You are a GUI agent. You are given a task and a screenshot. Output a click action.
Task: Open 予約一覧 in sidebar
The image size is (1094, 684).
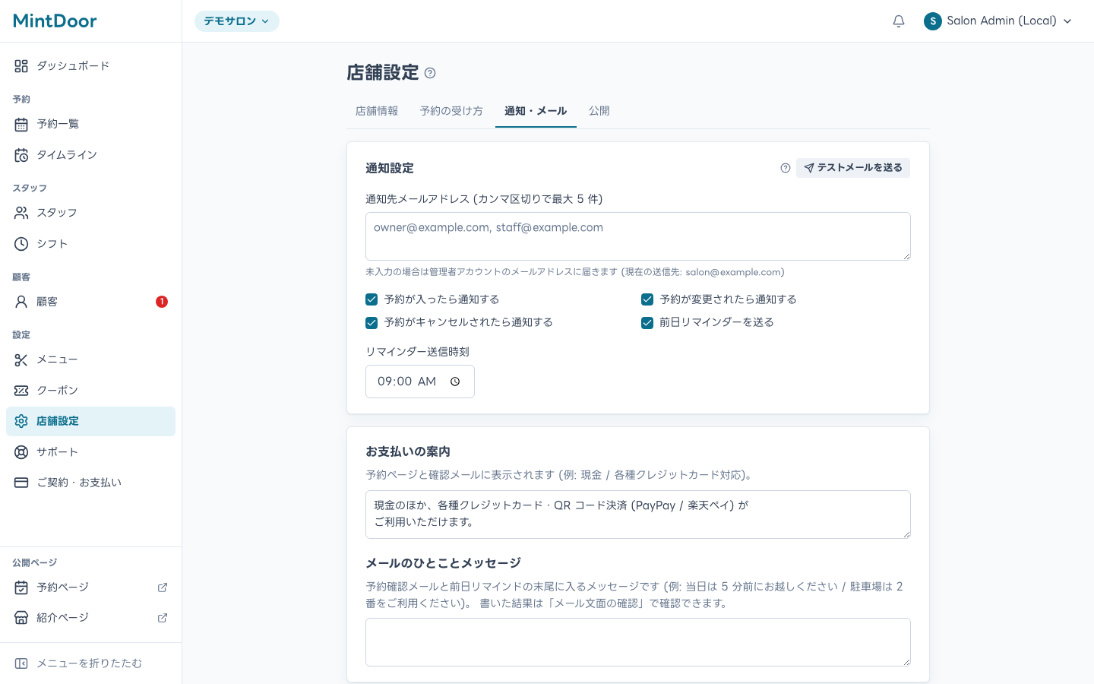pos(90,124)
